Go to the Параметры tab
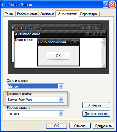This screenshot has width=117, height=132. point(89,14)
